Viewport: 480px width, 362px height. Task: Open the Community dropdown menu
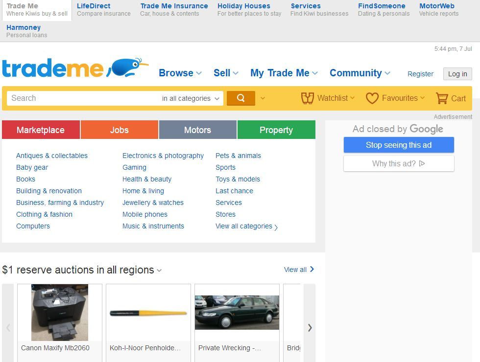pos(360,73)
